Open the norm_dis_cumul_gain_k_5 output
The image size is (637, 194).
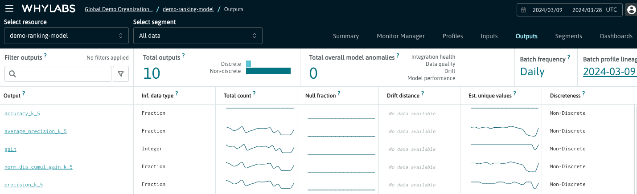(x=38, y=167)
